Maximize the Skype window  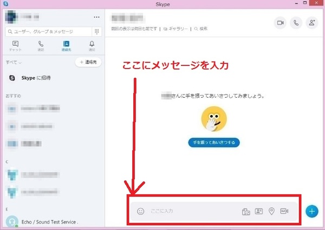coord(305,3)
